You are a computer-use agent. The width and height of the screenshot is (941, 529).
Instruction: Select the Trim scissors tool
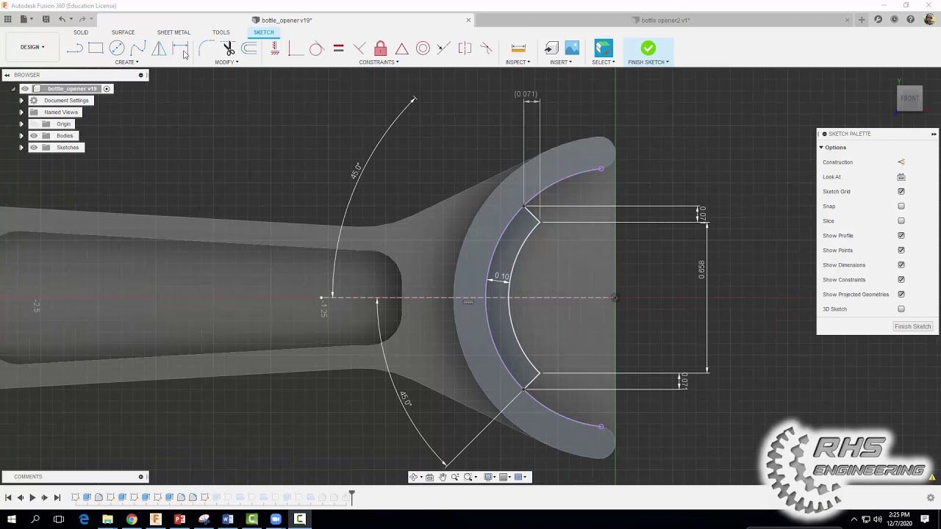229,48
